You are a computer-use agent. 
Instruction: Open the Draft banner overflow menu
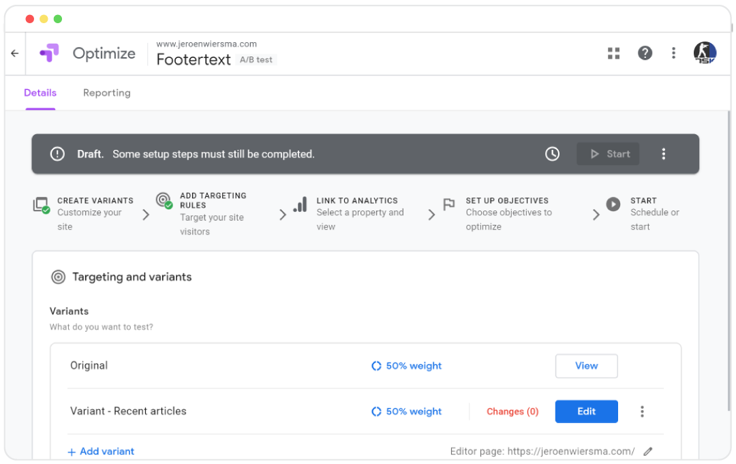(664, 154)
